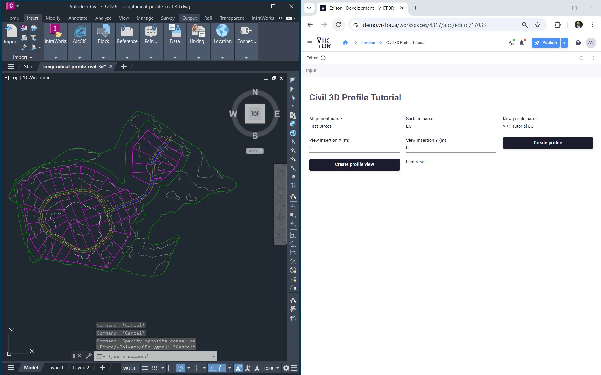
Task: Open the ArcGIS ribbon panel icon
Action: point(80,31)
